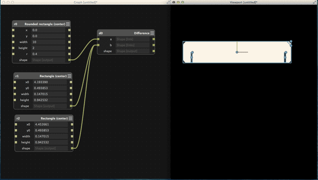Screen dimensions: 318x180
Task: Edit r0's y value field 0.0
Action: click(x=48, y=36)
